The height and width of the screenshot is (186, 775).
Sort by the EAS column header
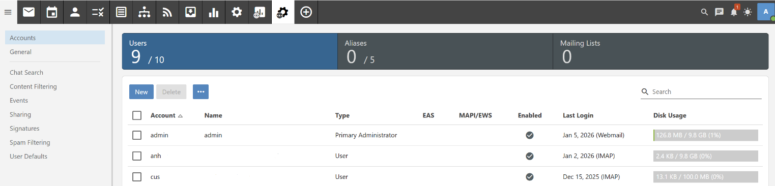(428, 115)
